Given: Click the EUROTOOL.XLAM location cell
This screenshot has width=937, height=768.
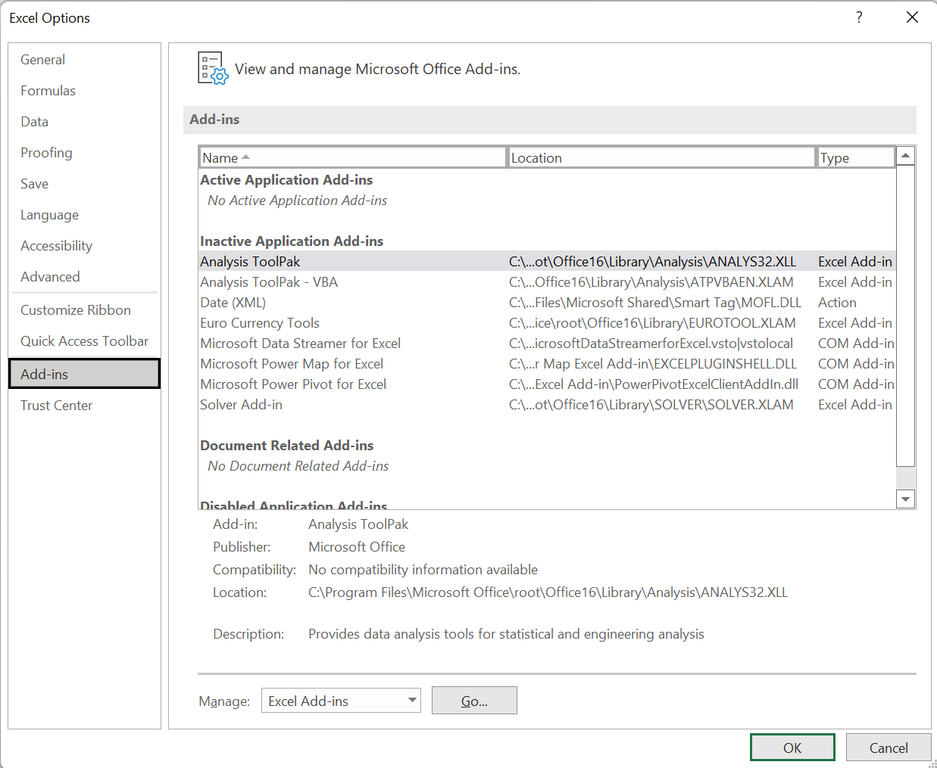Looking at the screenshot, I should (x=652, y=322).
